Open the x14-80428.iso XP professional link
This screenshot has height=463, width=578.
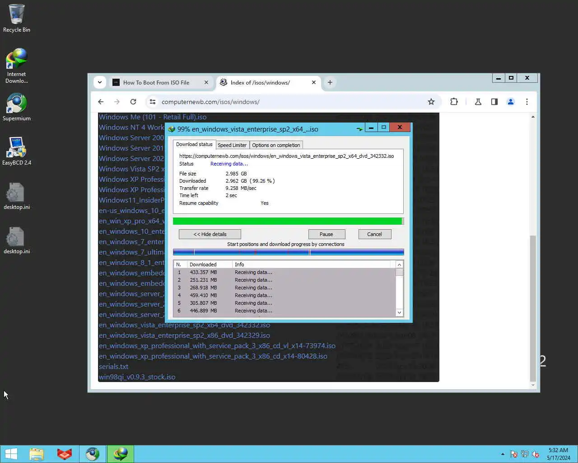[213, 356]
